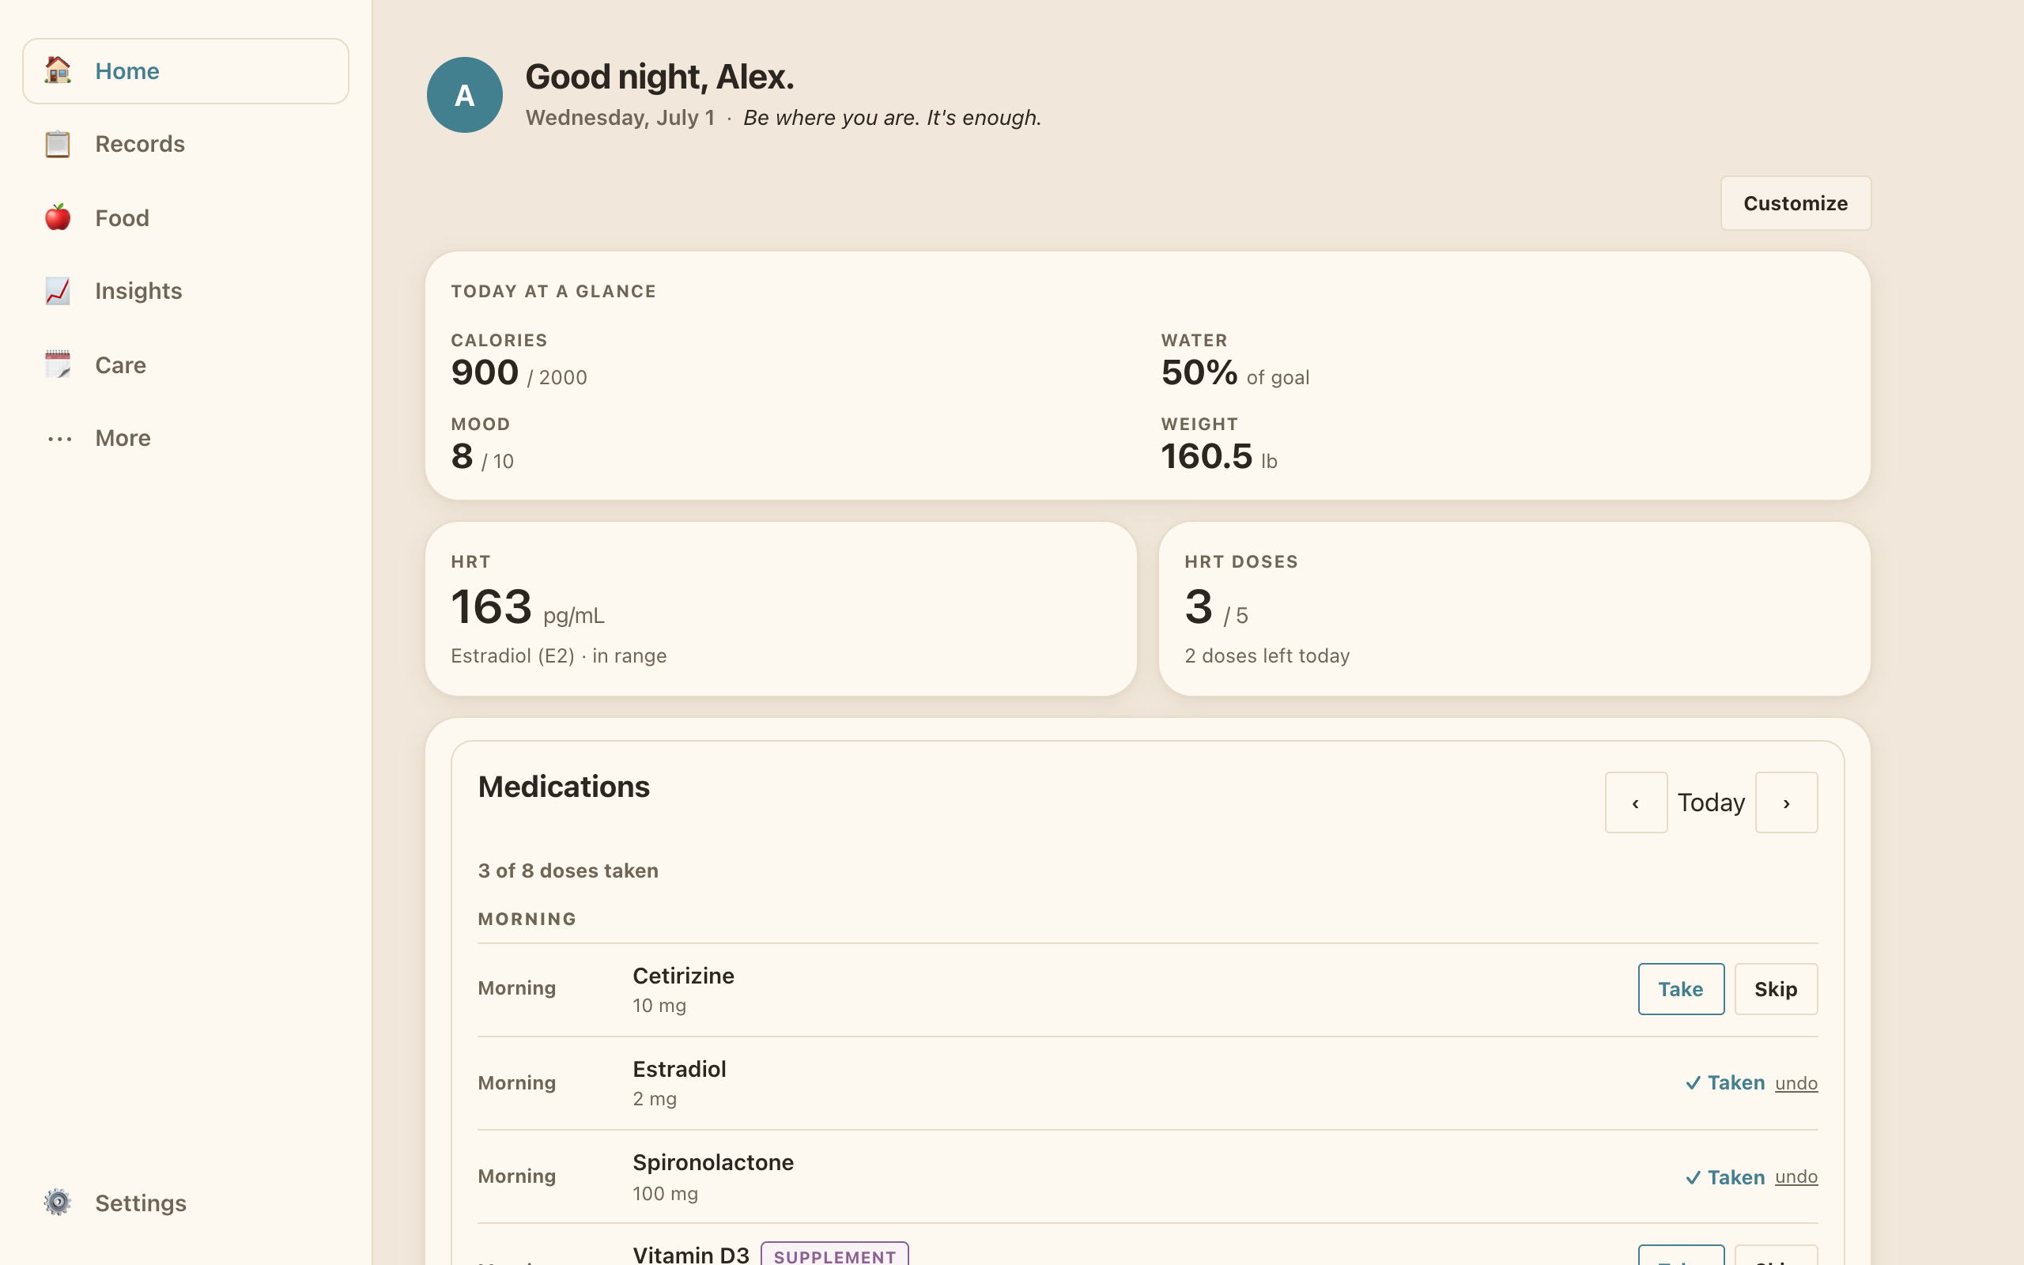The width and height of the screenshot is (2024, 1265).
Task: Open the HRT estradiol level card
Action: click(x=780, y=609)
